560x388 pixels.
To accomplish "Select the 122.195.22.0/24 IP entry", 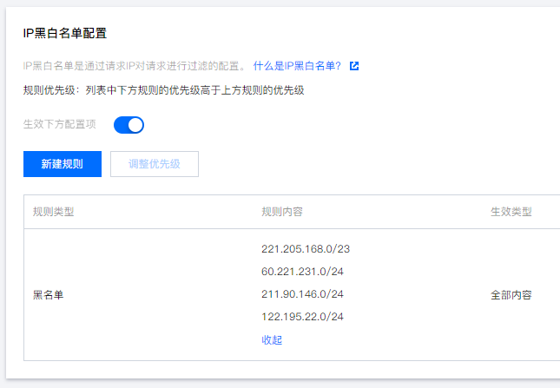I will (303, 317).
